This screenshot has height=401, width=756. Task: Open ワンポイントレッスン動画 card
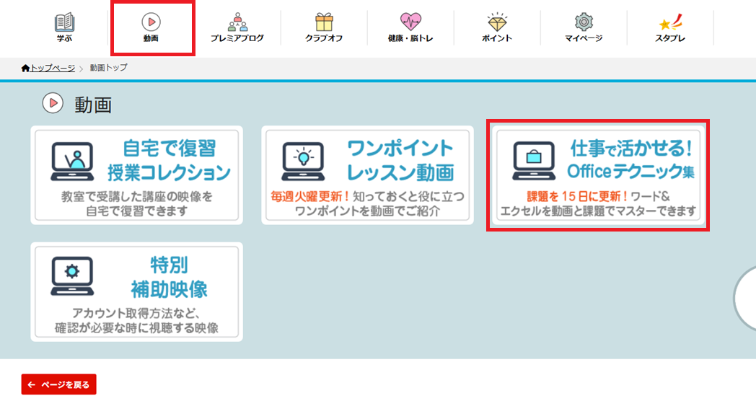[x=367, y=175]
